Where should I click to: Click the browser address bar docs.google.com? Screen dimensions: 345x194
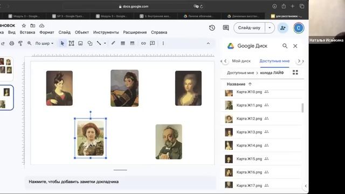click(134, 6)
